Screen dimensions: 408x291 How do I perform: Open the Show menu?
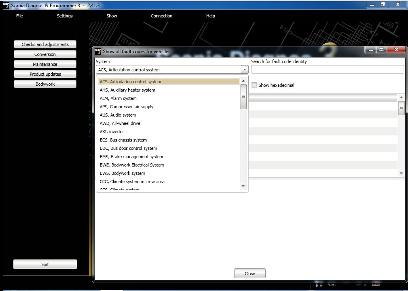(x=112, y=16)
